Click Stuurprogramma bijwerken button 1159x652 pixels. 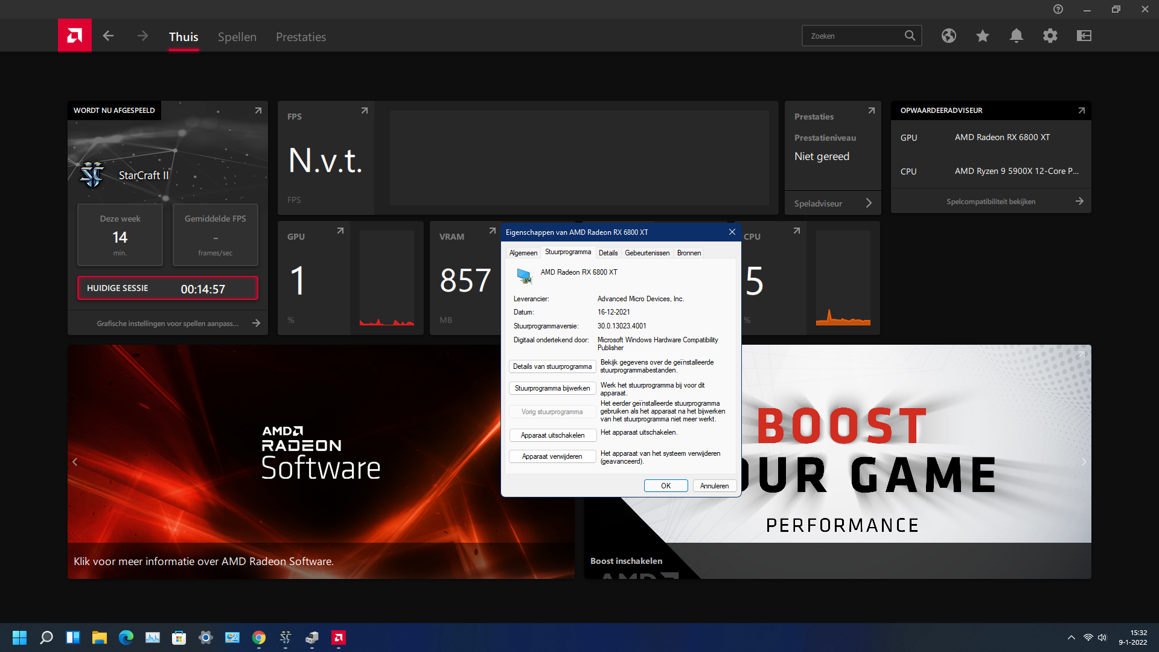pyautogui.click(x=552, y=388)
